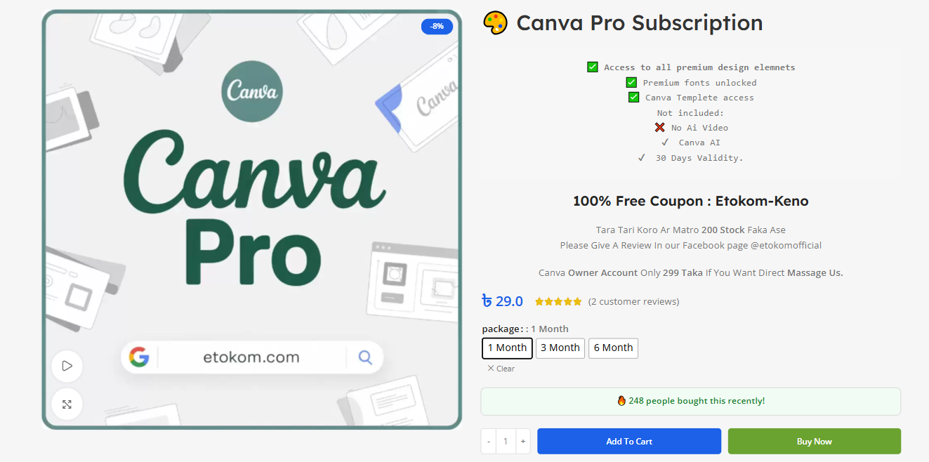The height and width of the screenshot is (462, 929).
Task: Clear the selected package option
Action: coord(501,369)
